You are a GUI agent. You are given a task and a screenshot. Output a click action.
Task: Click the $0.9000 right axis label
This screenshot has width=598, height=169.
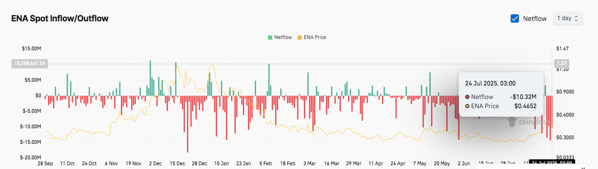pos(564,92)
